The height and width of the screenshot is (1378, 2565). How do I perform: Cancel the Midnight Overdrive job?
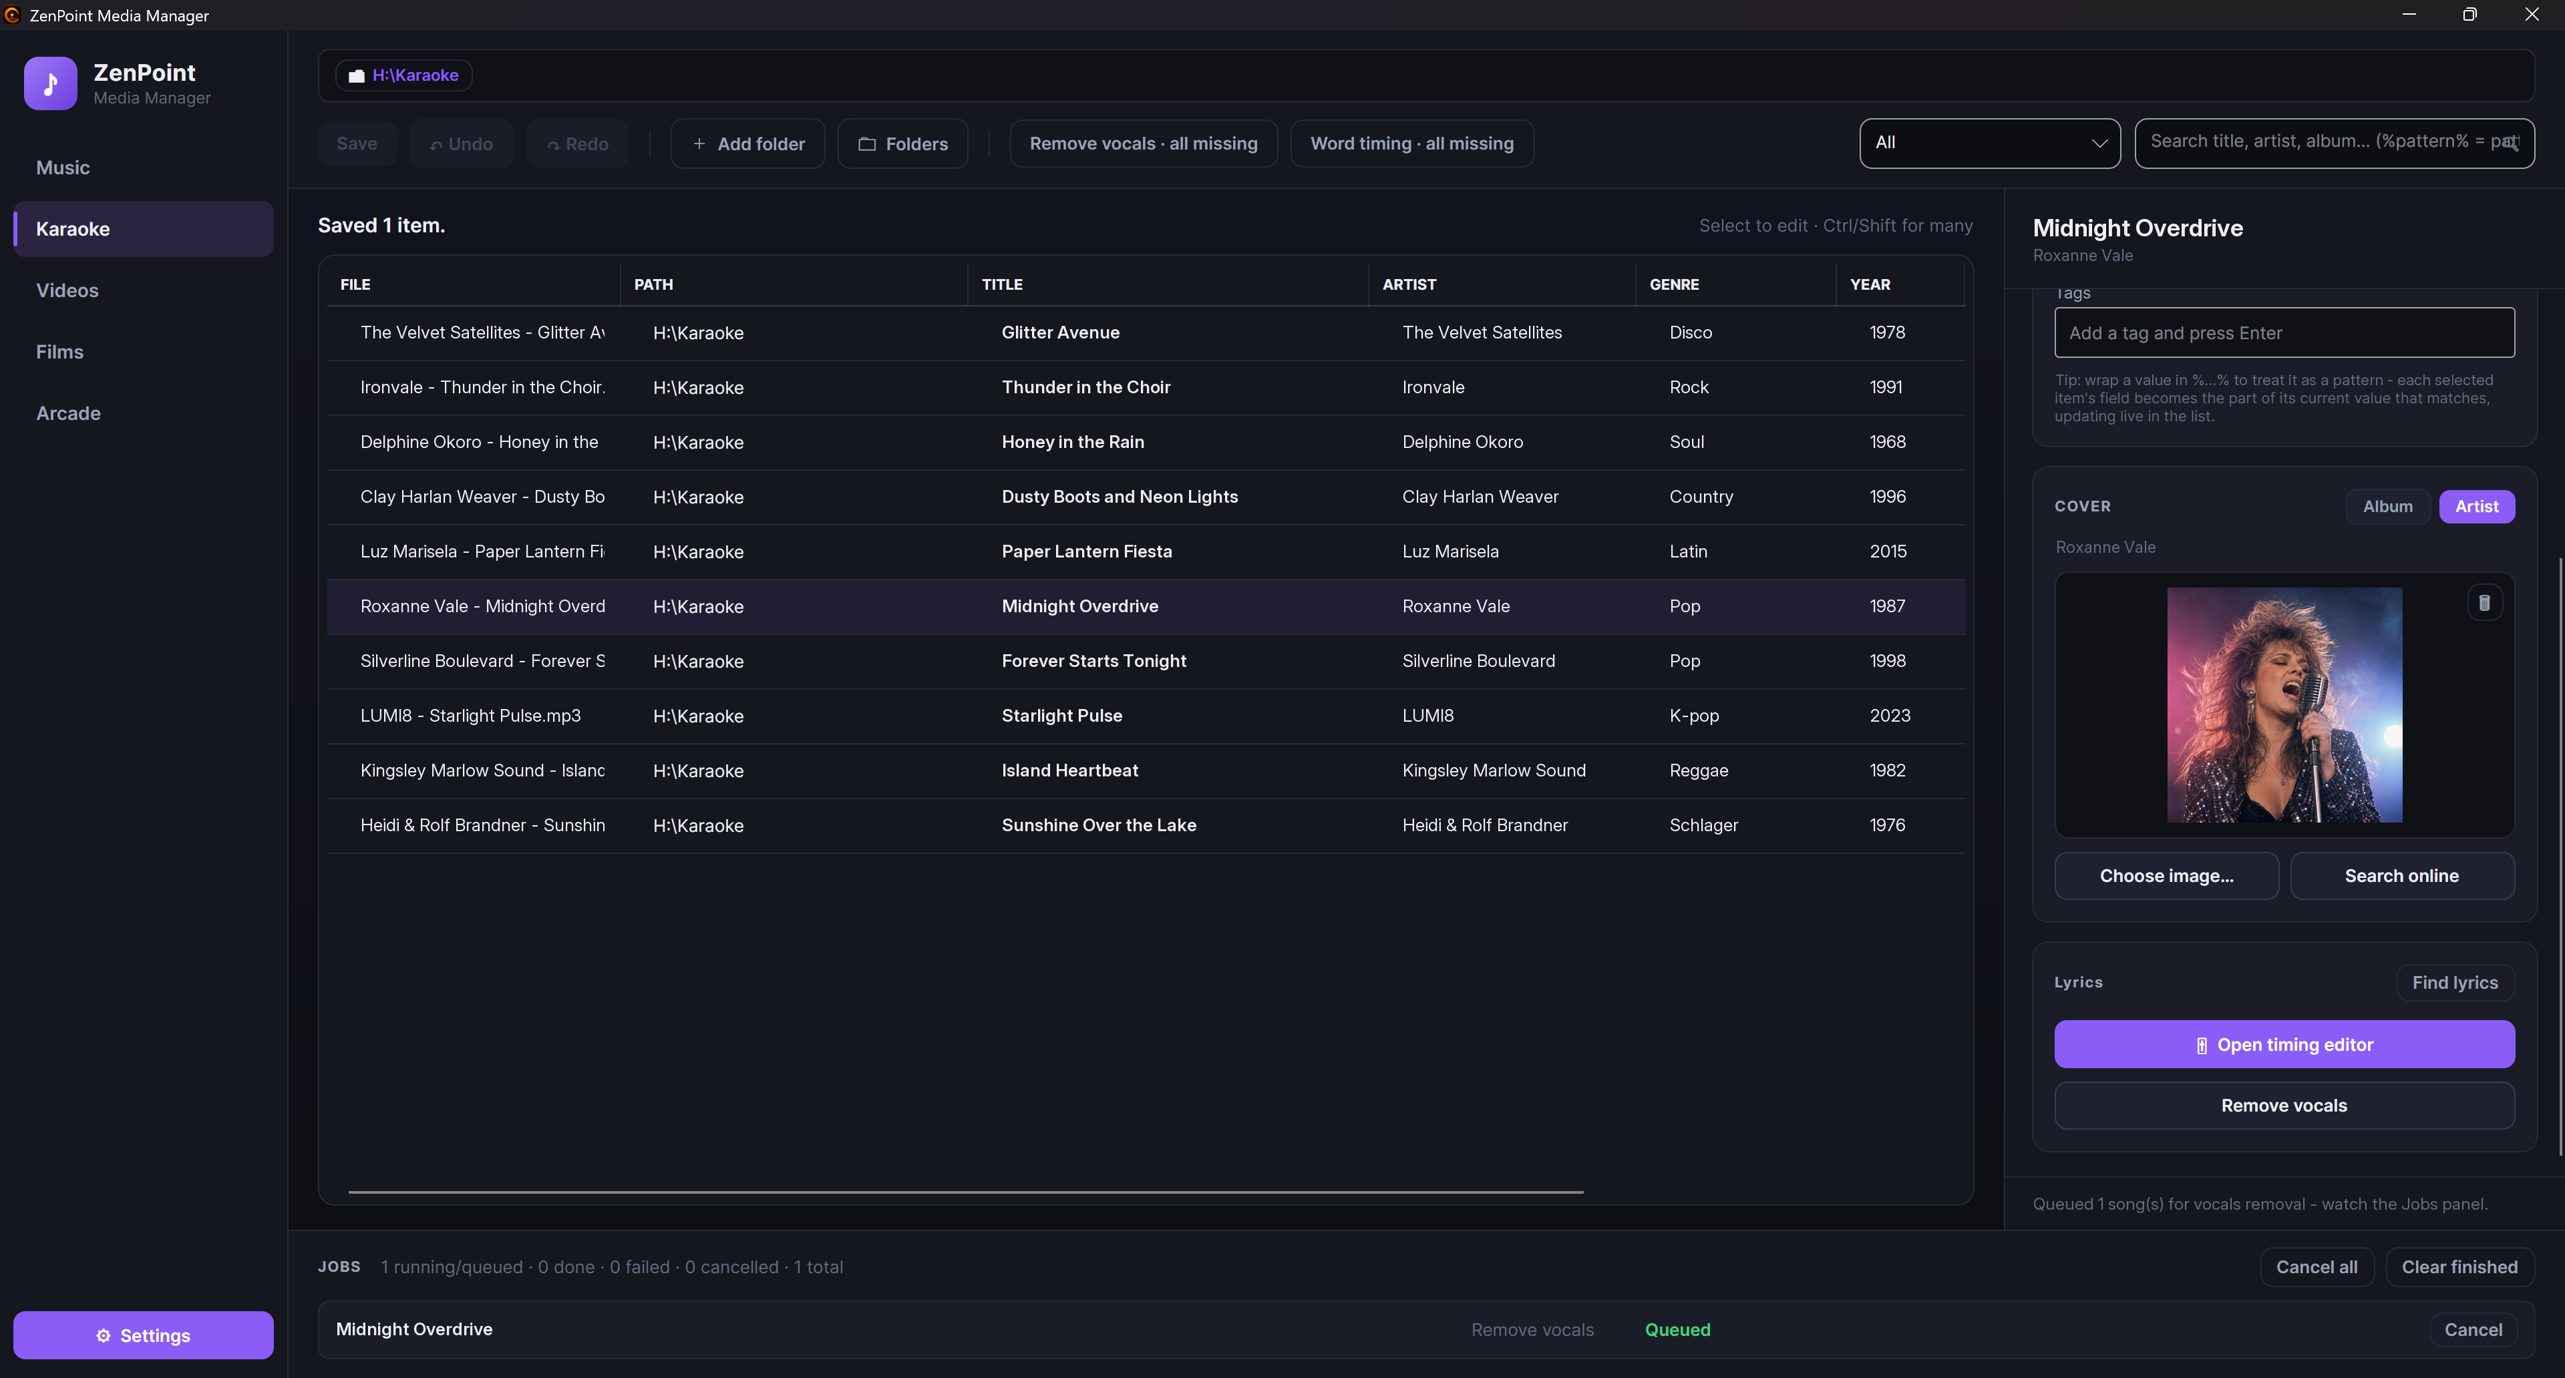pos(2472,1330)
